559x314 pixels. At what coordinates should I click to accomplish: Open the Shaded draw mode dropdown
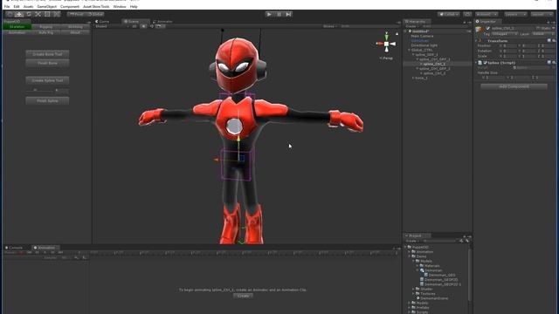click(111, 26)
